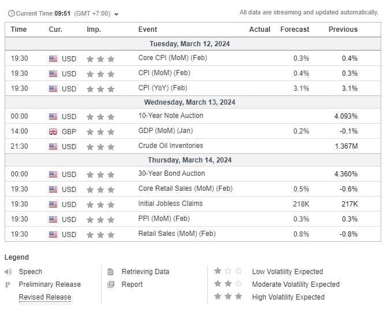Screen dimensions: 387x314
Task: Click the Revised Release legend link
Action: tap(44, 297)
